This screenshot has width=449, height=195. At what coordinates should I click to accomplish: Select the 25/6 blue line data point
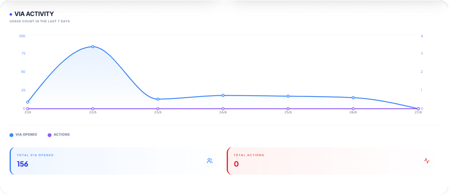(x=288, y=96)
